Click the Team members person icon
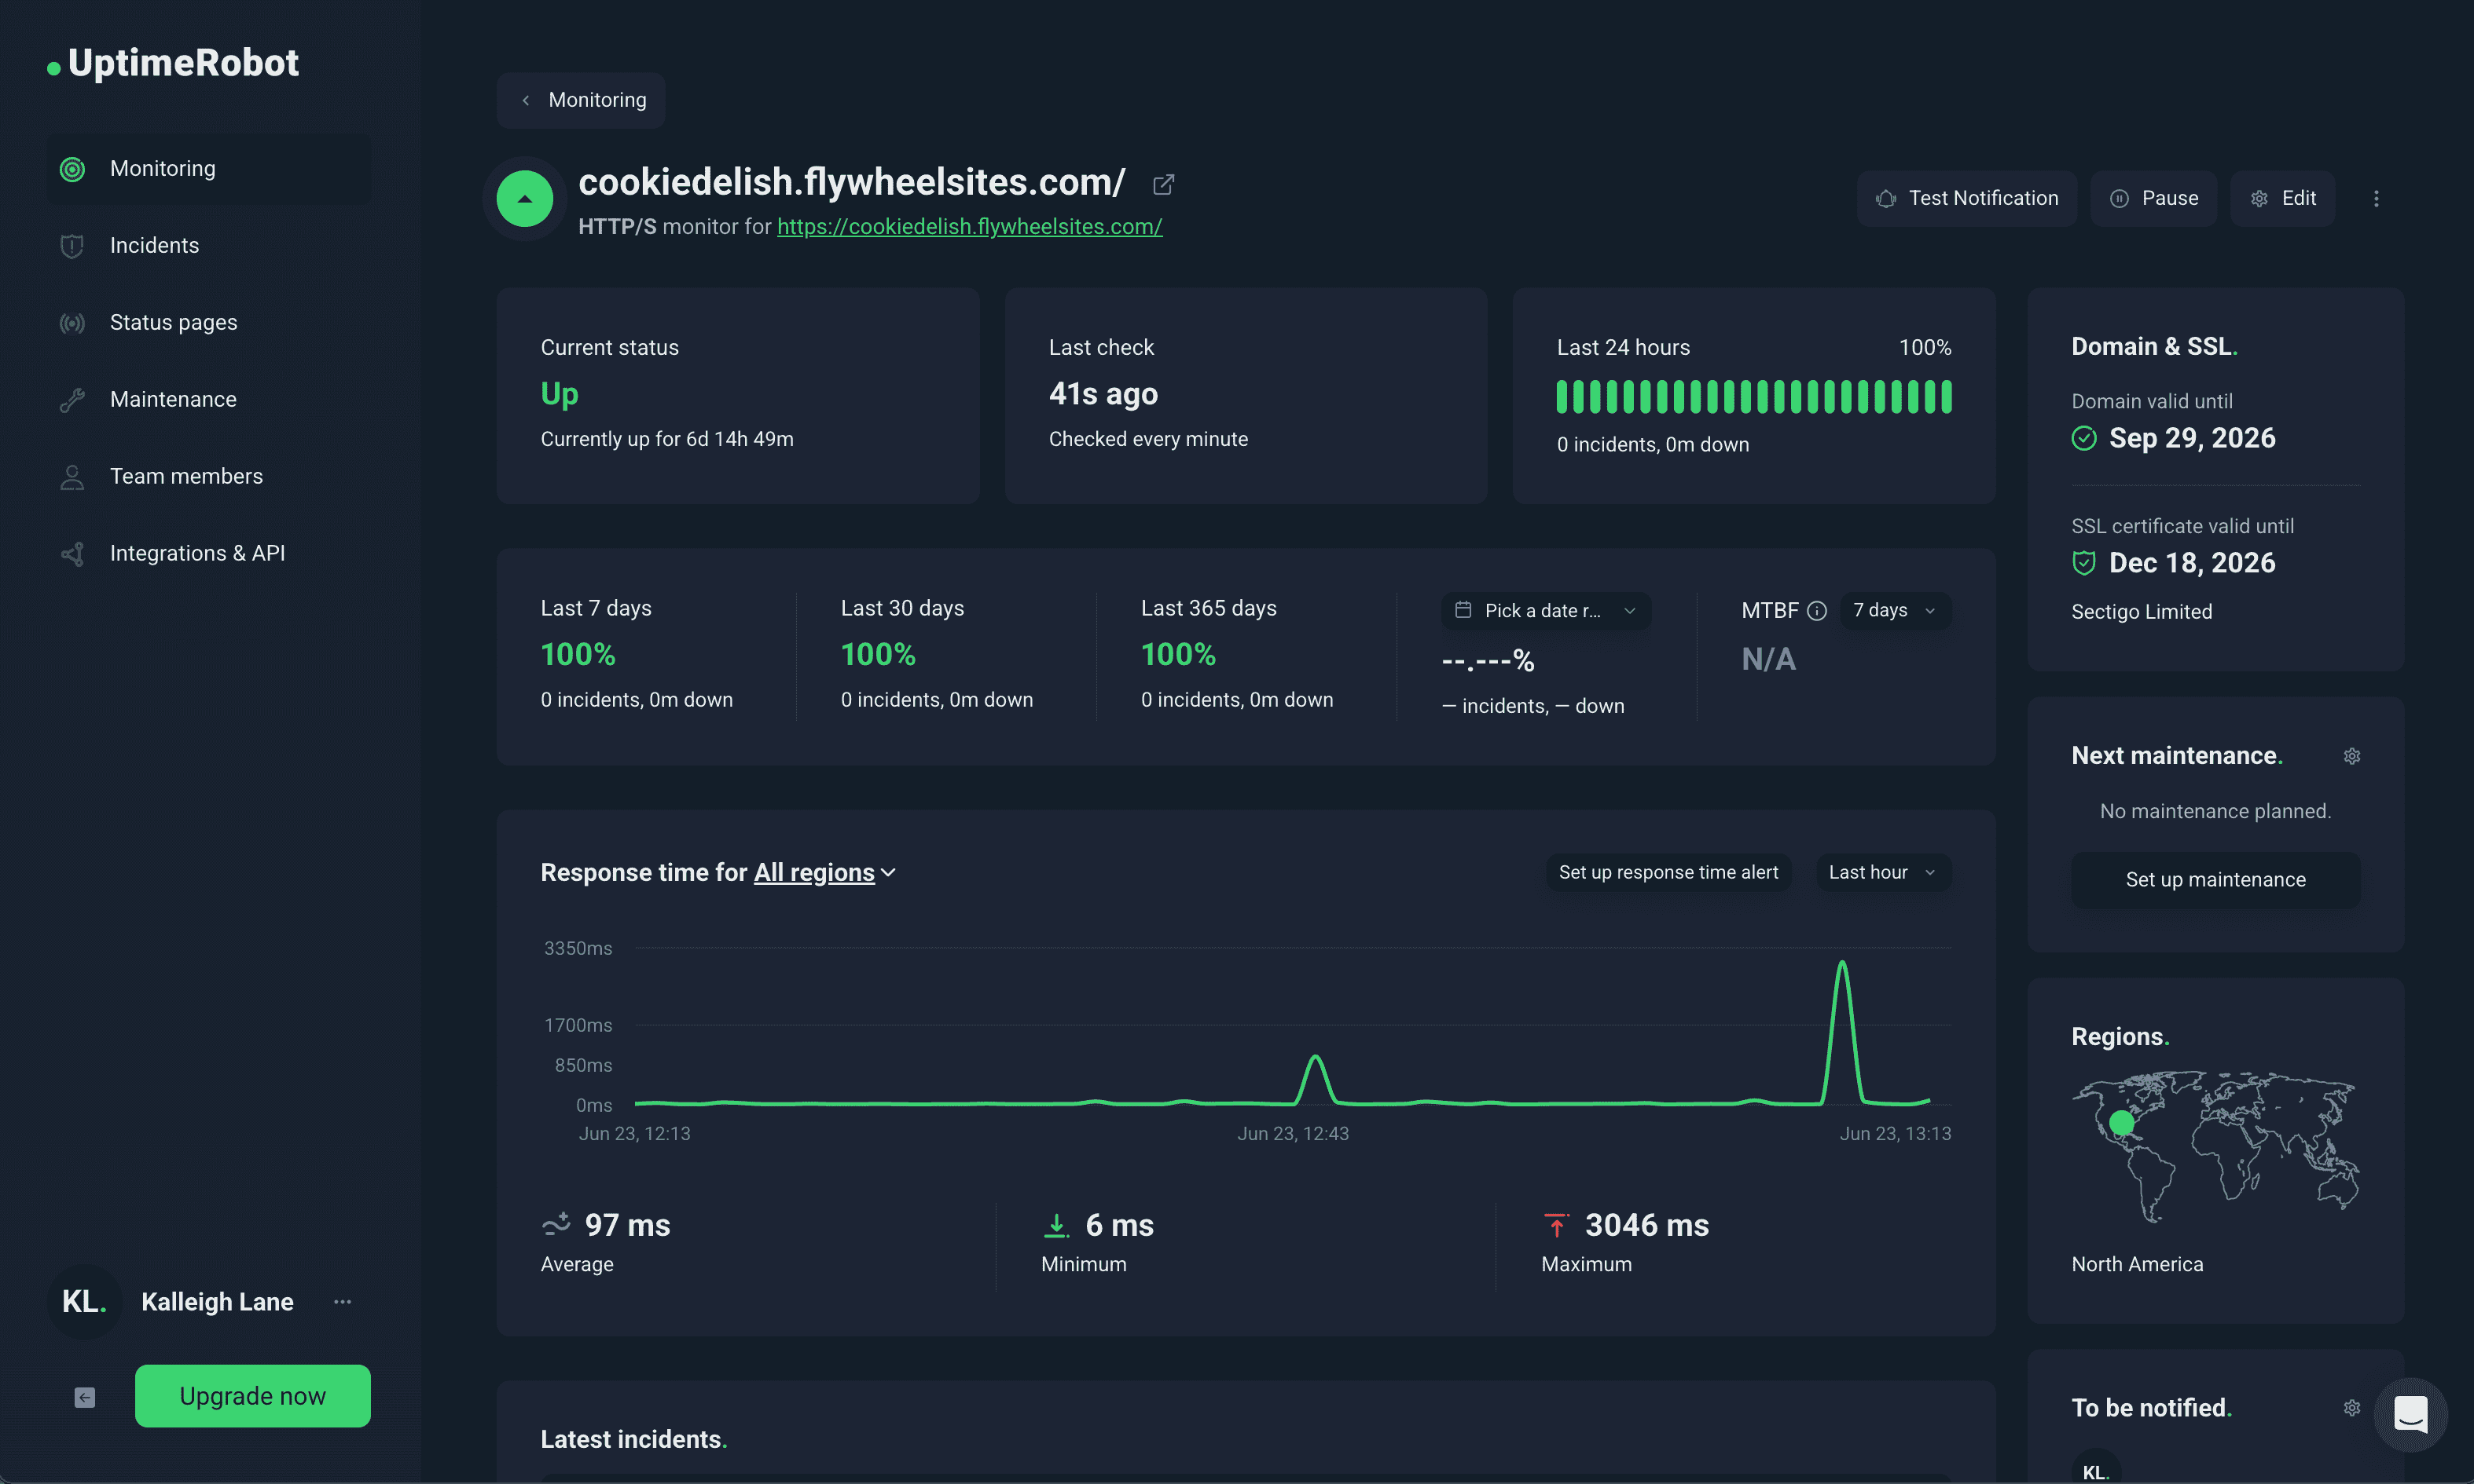Screen dimensions: 2474x1484 pos(72,477)
